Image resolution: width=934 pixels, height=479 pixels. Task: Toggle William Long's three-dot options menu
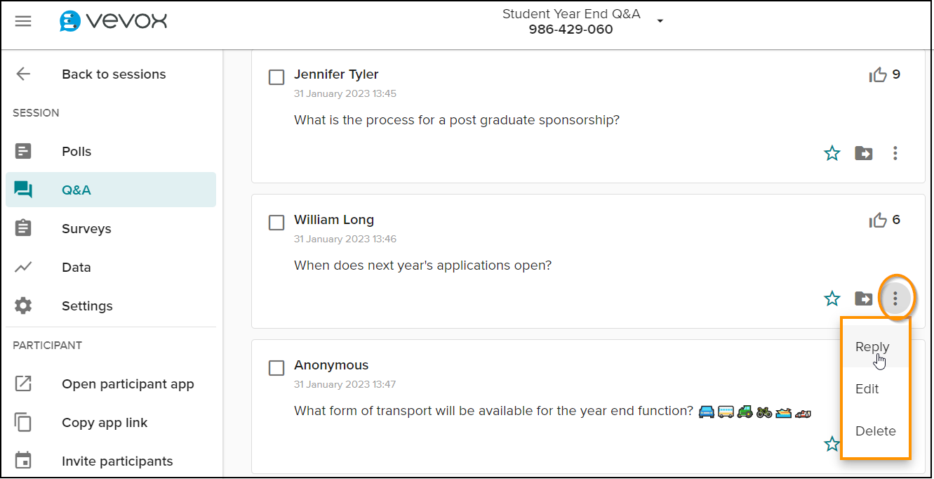(895, 299)
